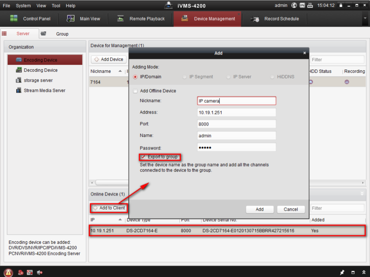This screenshot has width=370, height=277.
Task: Click the alarm host status bar icon
Action: click(x=21, y=273)
